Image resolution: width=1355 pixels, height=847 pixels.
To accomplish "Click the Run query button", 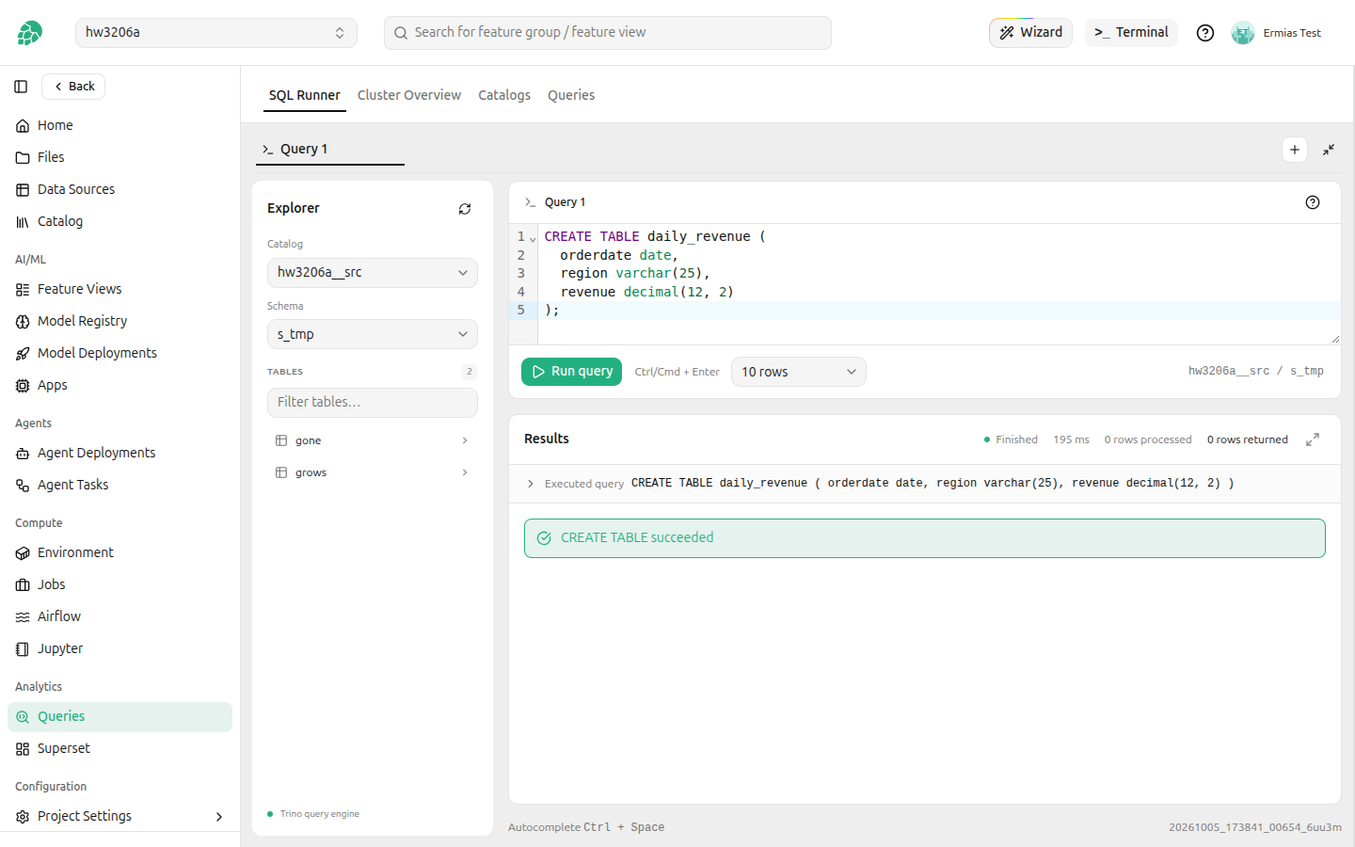I will 571,372.
